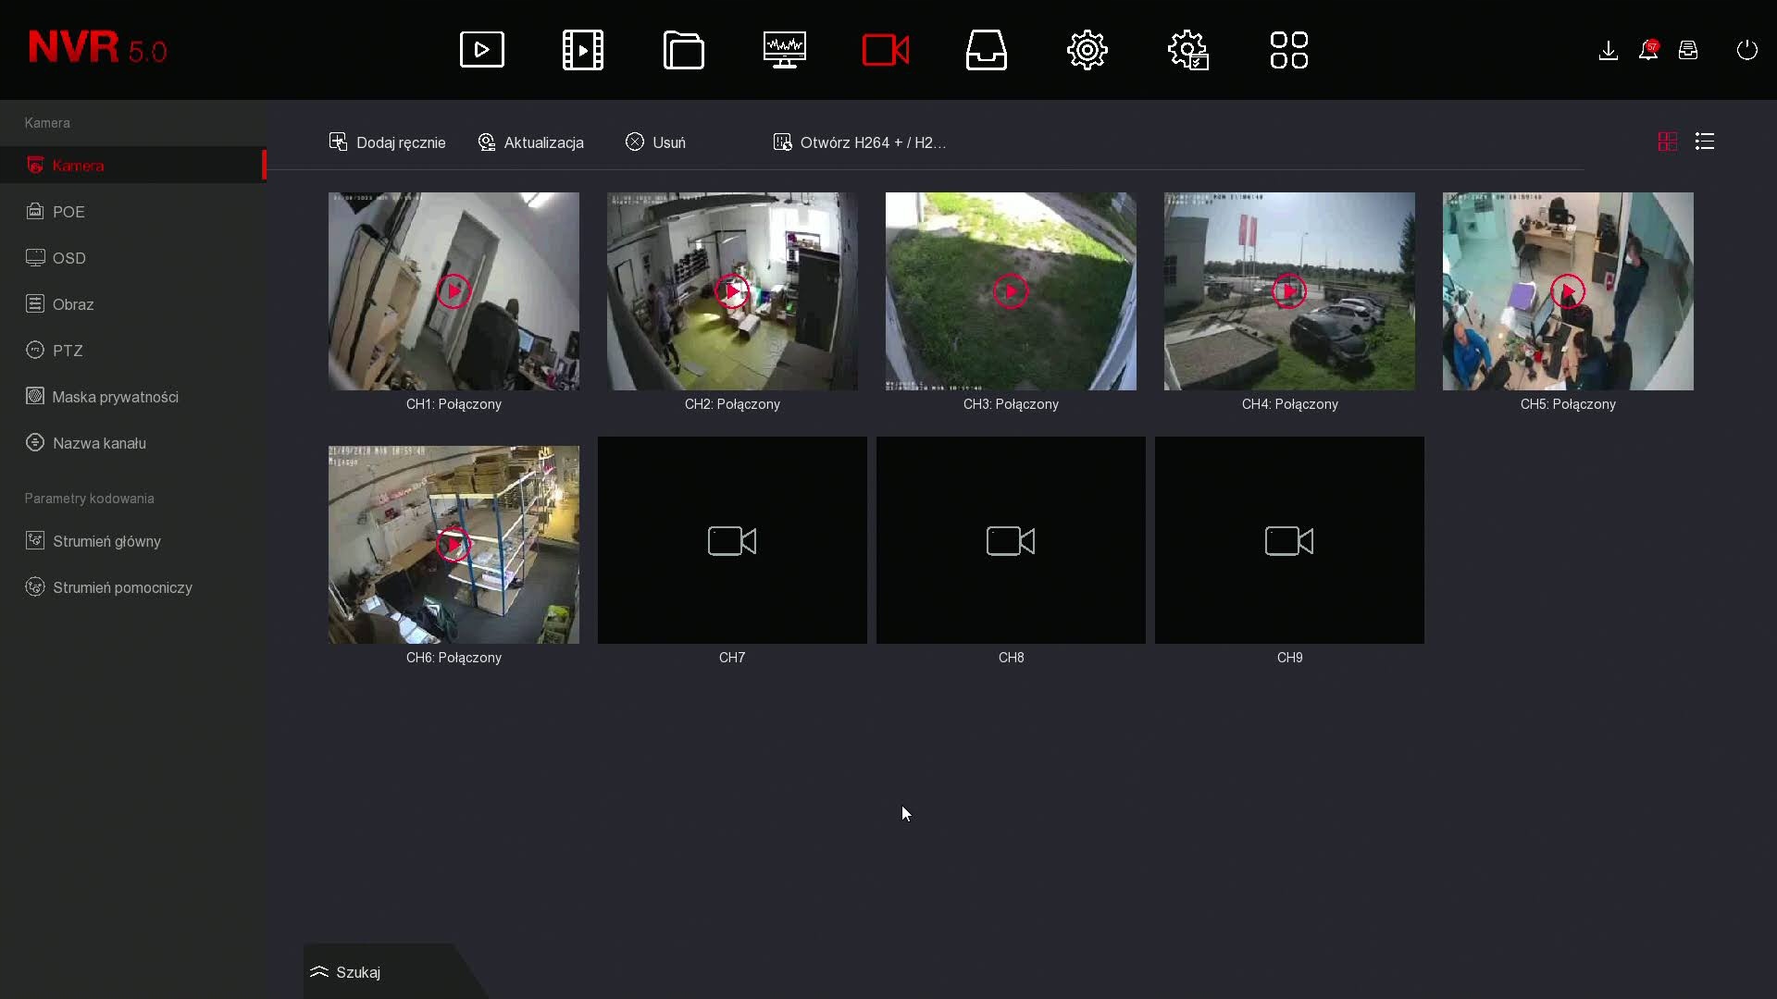
Task: Open the four-squares apps icon
Action: 1289,50
